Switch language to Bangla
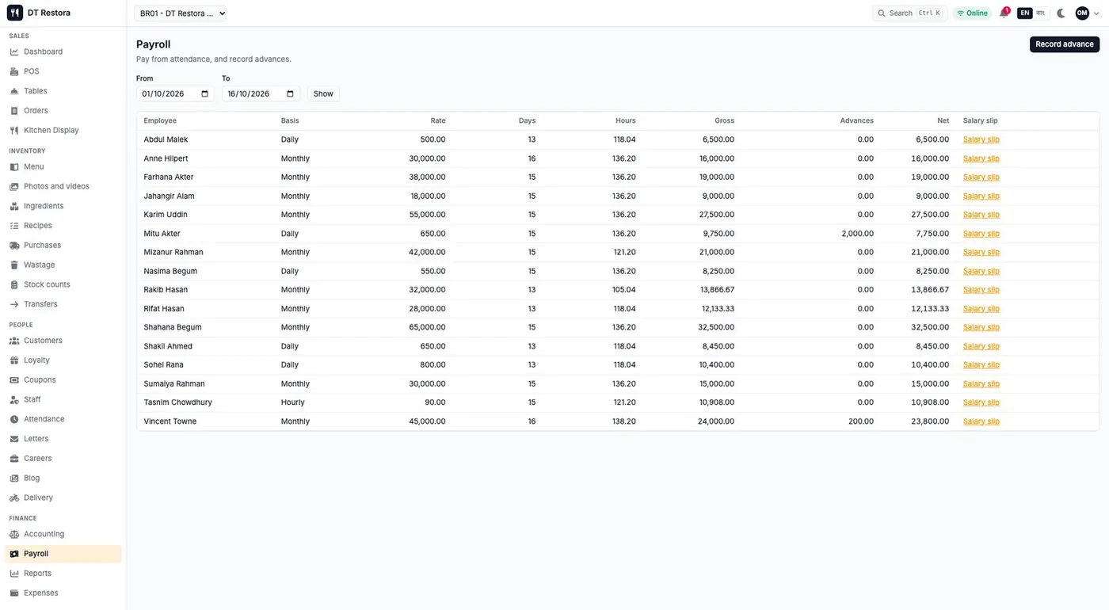This screenshot has height=610, width=1109. (1041, 13)
